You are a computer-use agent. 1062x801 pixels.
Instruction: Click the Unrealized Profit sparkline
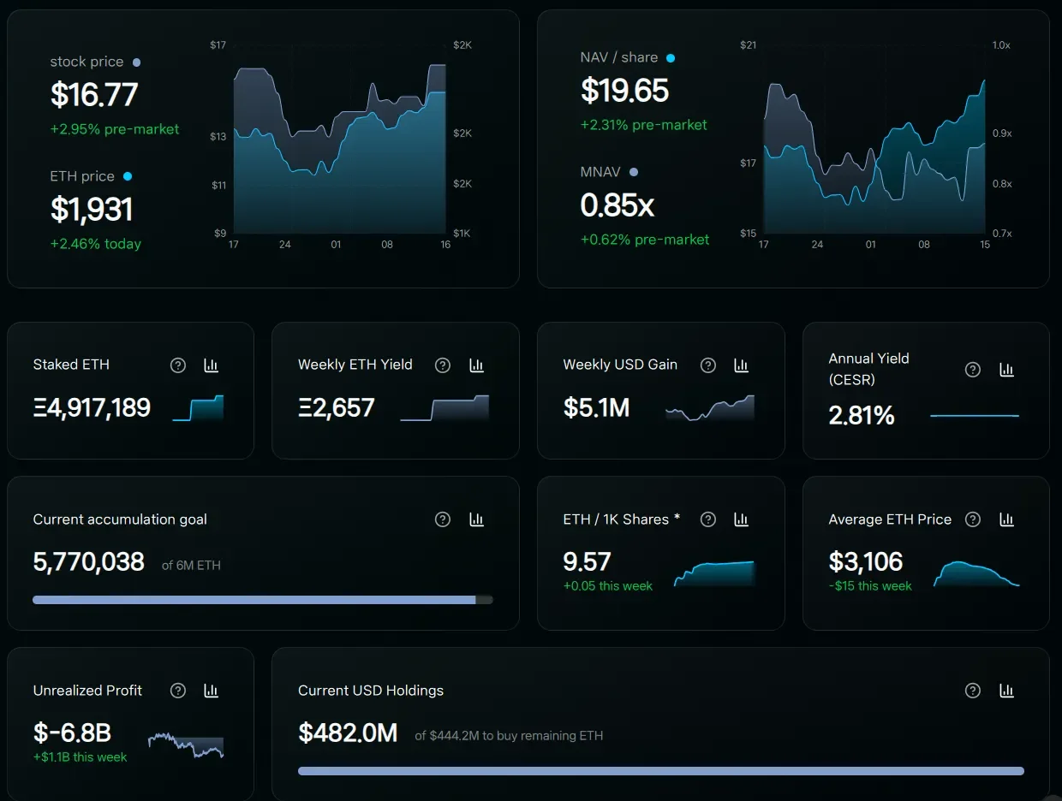click(x=186, y=745)
